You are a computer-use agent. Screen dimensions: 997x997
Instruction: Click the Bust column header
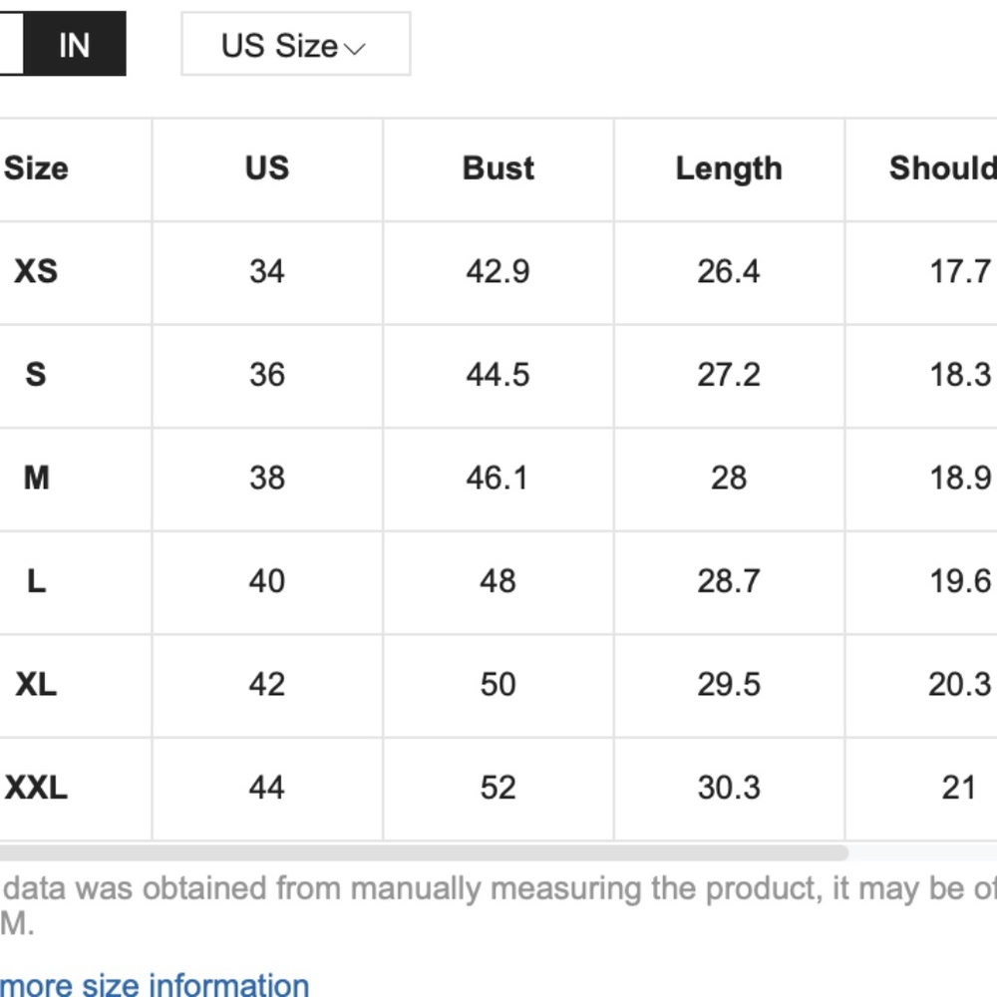[498, 168]
